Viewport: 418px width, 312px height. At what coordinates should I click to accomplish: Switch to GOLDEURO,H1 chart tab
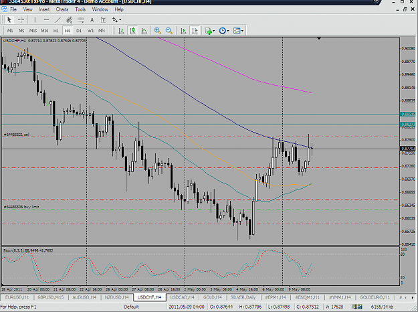point(375,297)
